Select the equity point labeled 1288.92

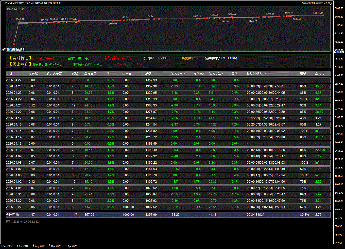pyautogui.click(x=232, y=17)
